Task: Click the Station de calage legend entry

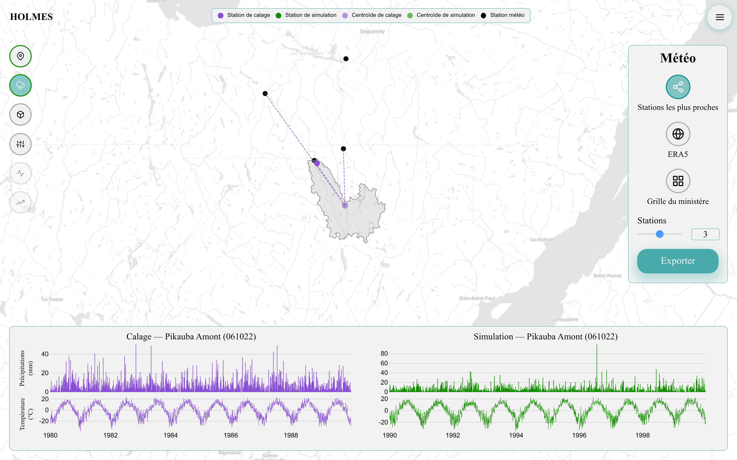Action: 244,15
